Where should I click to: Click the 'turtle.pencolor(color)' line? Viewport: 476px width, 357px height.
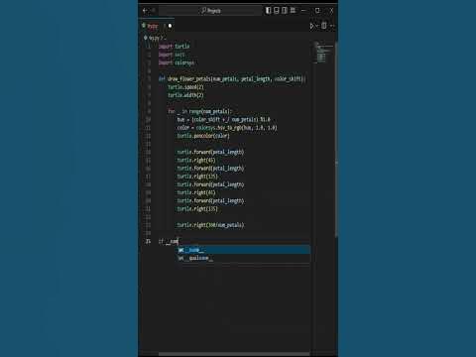tap(203, 136)
